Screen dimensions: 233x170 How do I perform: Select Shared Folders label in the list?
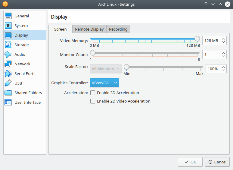(28, 93)
